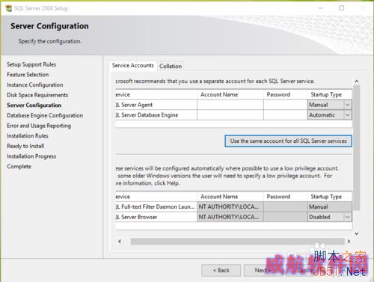Click the SQL Server Setup title bar icon

(x=9, y=8)
